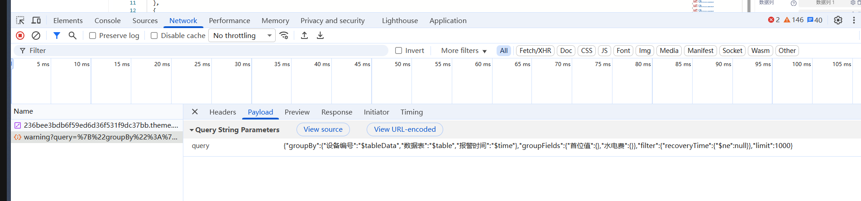Click the Filter text field
The image size is (861, 201).
204,51
